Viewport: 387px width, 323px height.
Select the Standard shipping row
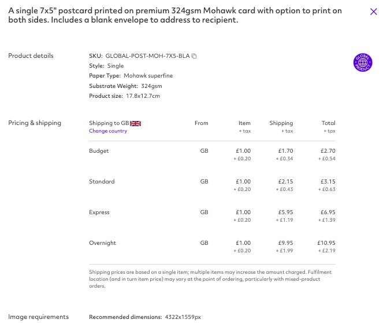click(212, 185)
